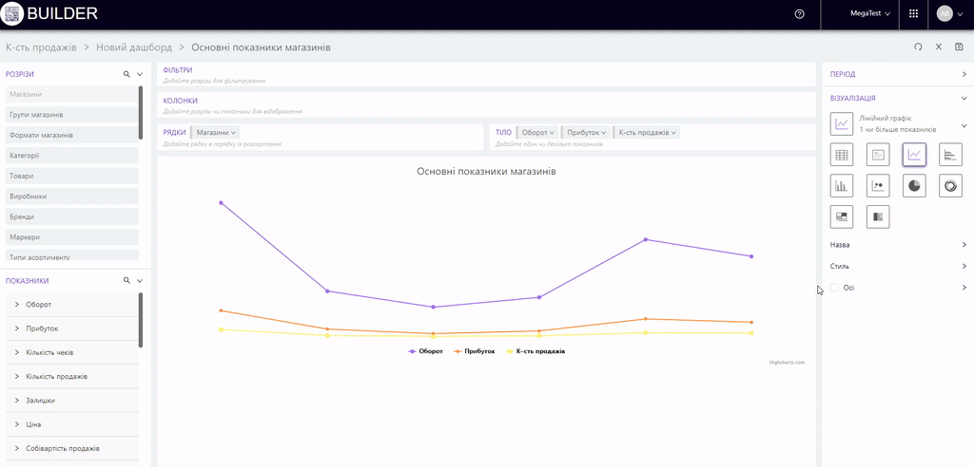Viewport: 974px width, 469px height.
Task: Pick the horizontal bar chart visualization
Action: click(x=950, y=154)
